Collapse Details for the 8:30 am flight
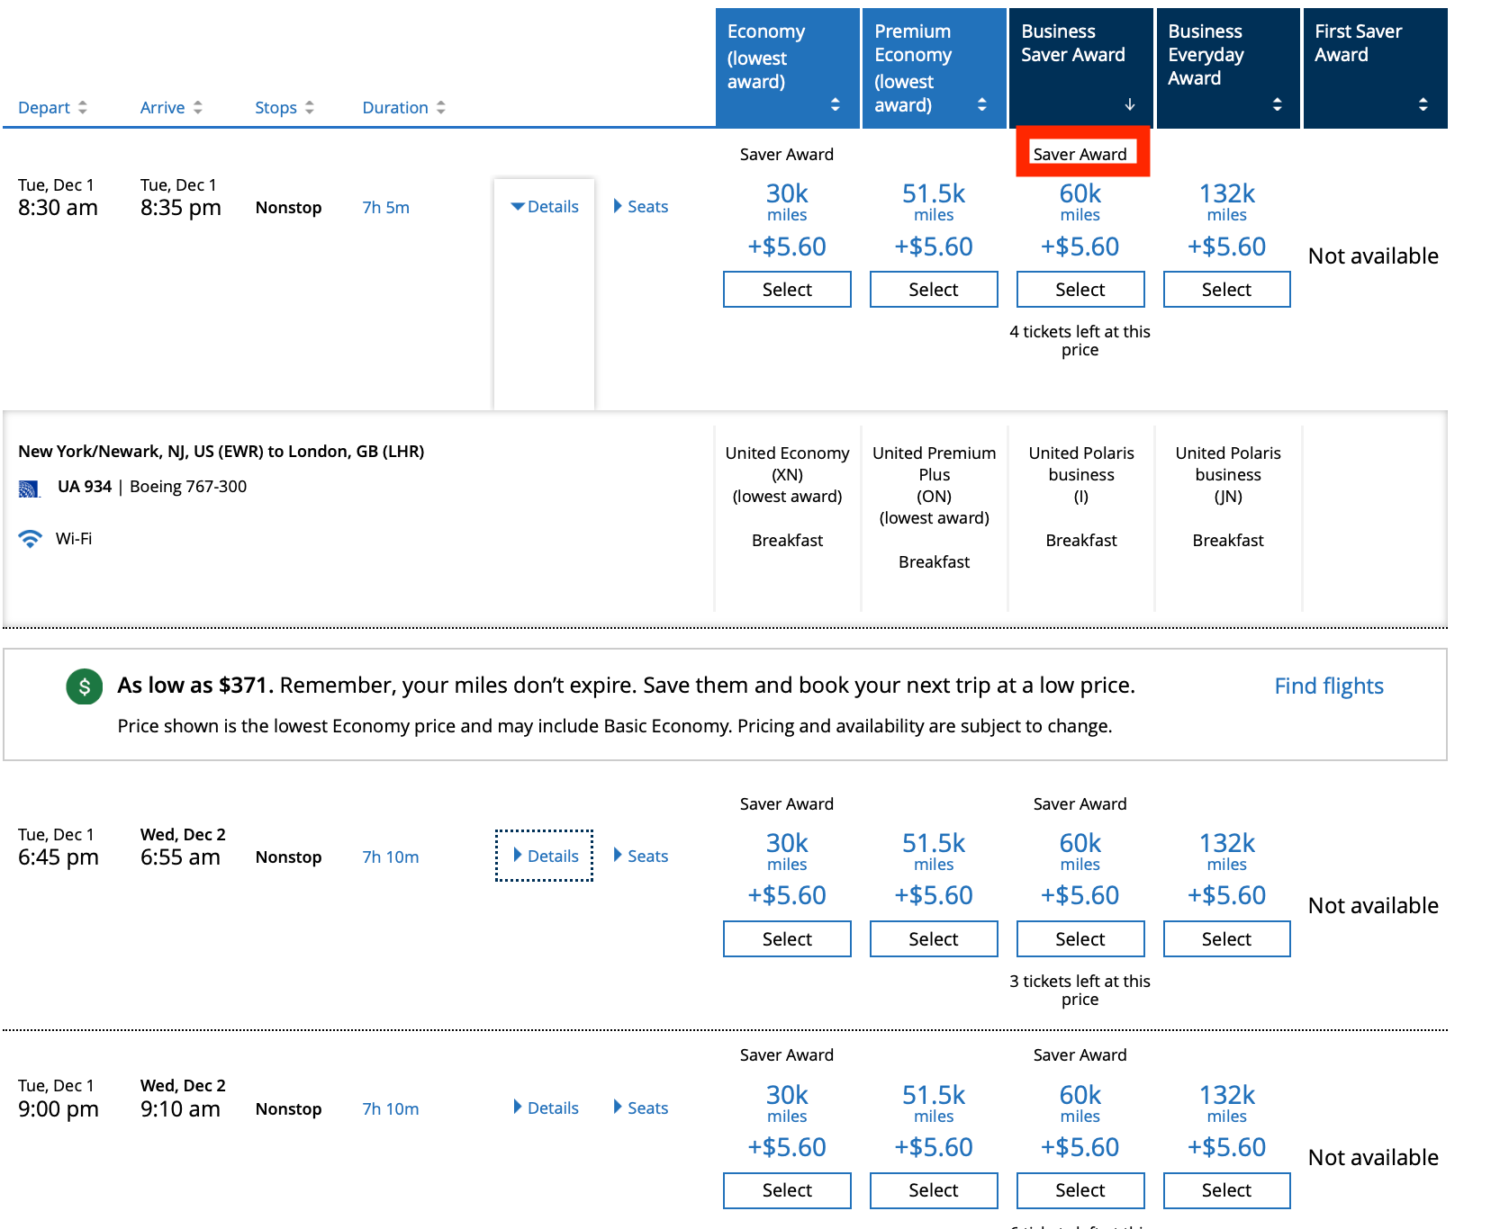1500x1229 pixels. coord(545,207)
